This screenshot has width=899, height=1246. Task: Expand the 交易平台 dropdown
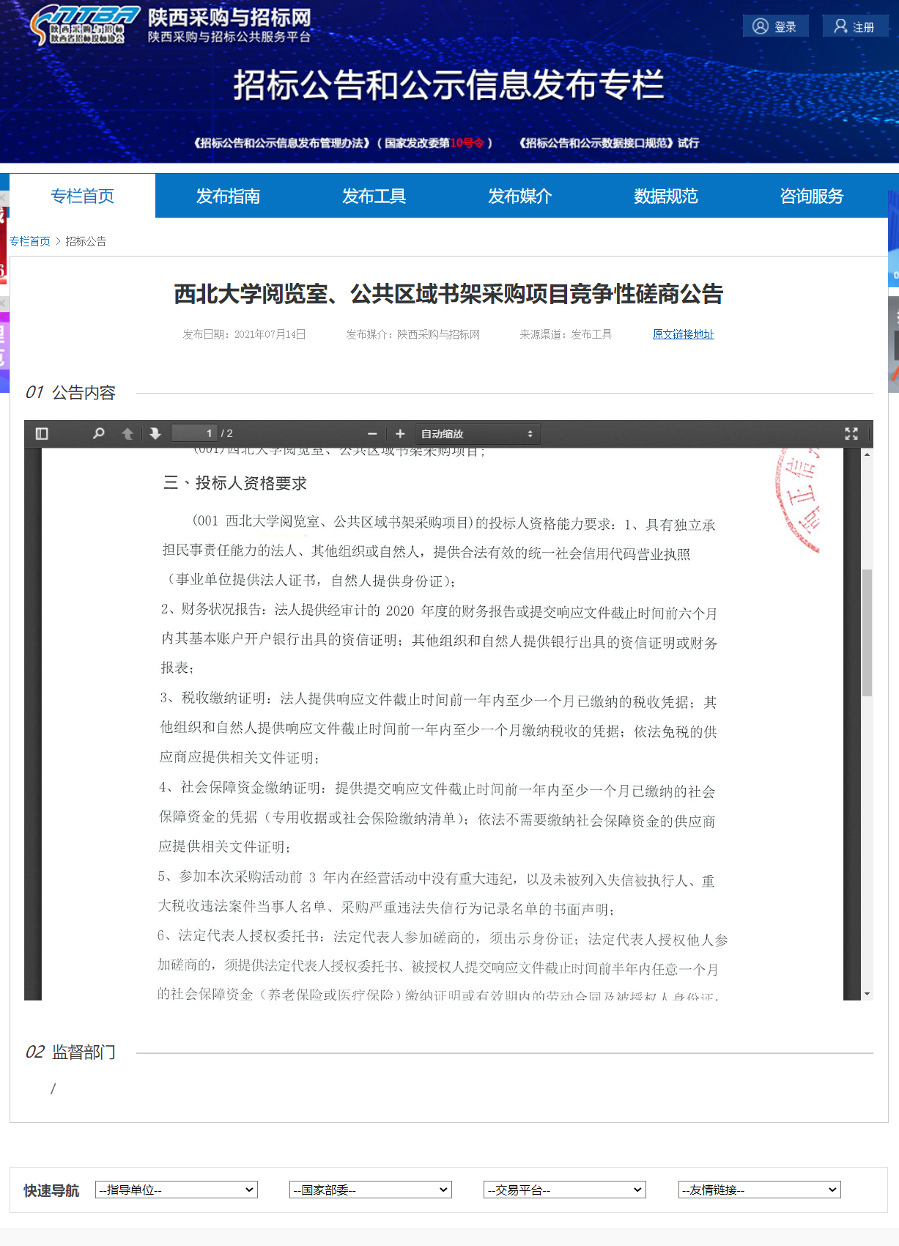point(565,1190)
